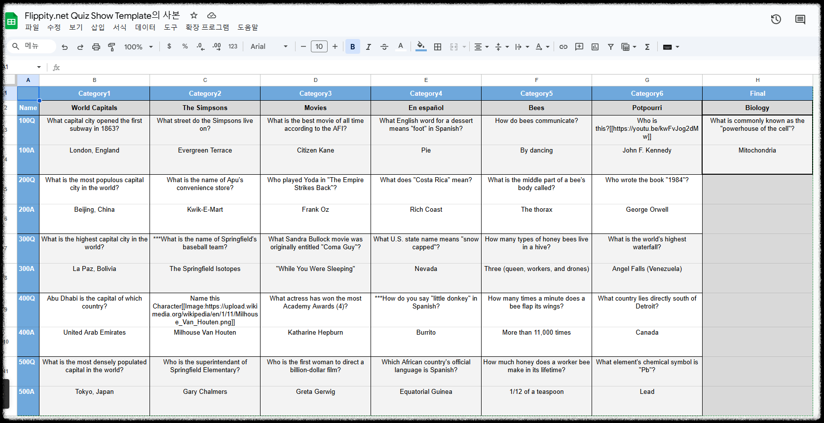824x423 pixels.
Task: Open the comments panel icon
Action: click(800, 19)
